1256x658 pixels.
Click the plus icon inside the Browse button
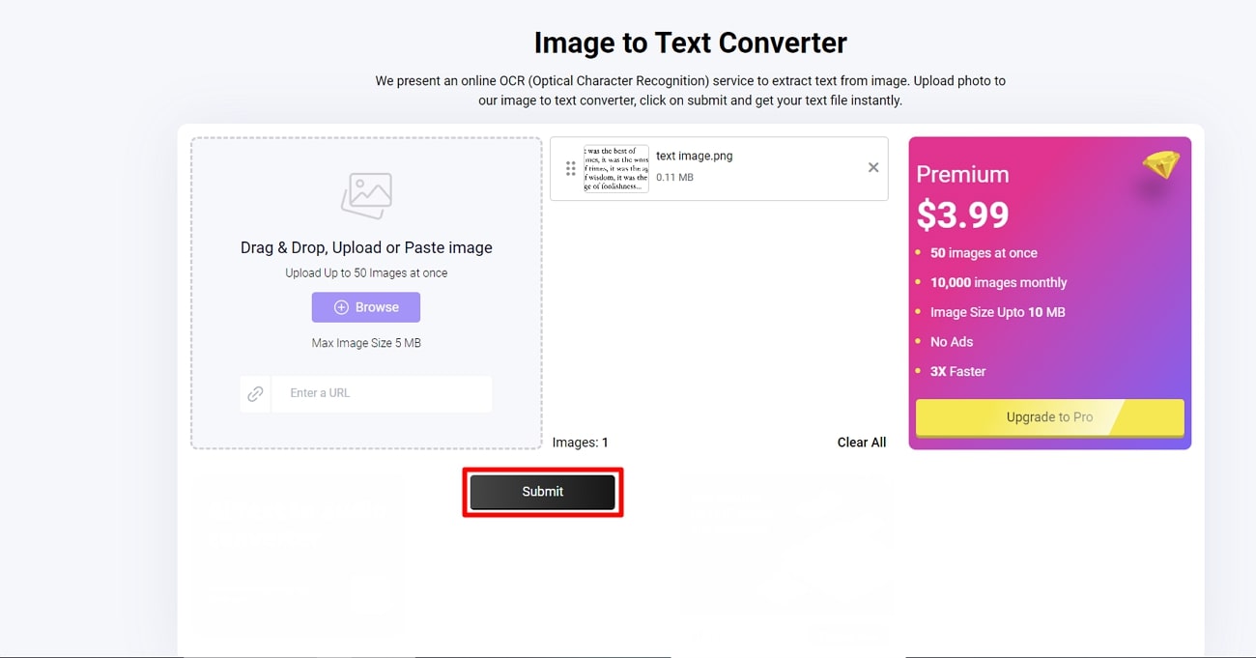(x=340, y=306)
